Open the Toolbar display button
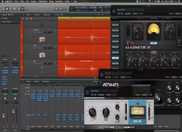Image resolution: width=182 pixels, height=132 pixels. (x=10, y=9)
